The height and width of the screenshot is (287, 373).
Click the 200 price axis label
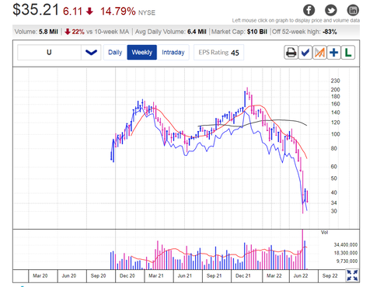(335, 90)
